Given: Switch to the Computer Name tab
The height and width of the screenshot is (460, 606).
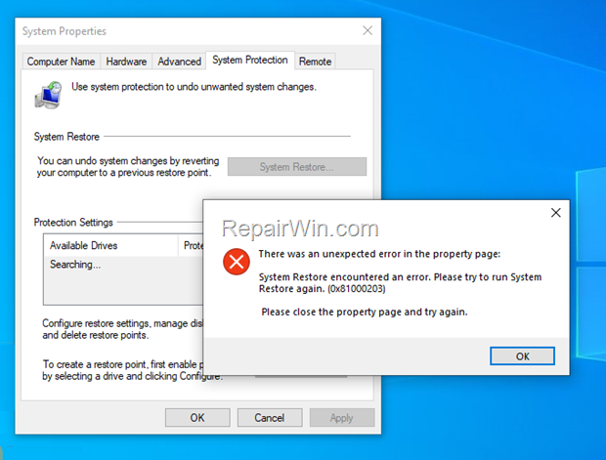Looking at the screenshot, I should pos(61,62).
